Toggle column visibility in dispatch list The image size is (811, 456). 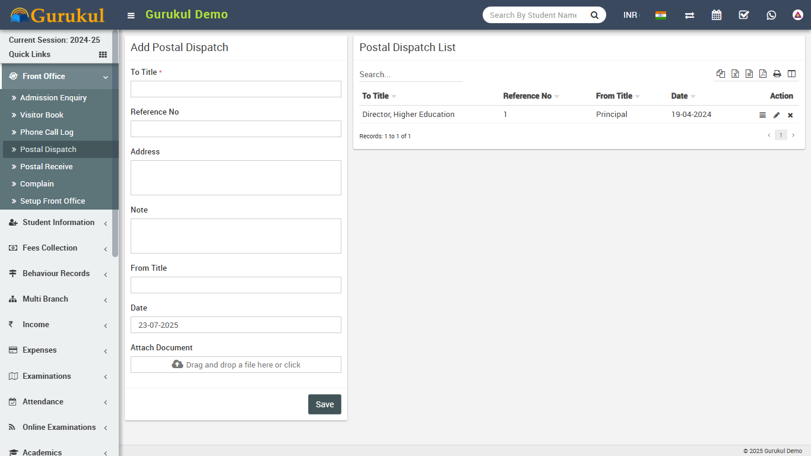point(791,74)
